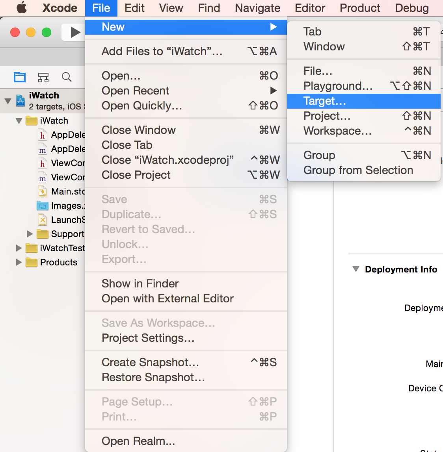Click the Supporting Files folder icon
Viewport: 443px width, 452px height.
[43, 234]
